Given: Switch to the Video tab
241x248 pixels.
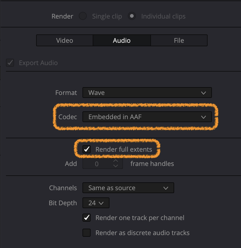Looking at the screenshot, I should point(65,41).
